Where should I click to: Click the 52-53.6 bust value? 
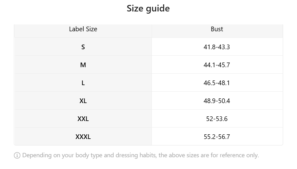217,119
